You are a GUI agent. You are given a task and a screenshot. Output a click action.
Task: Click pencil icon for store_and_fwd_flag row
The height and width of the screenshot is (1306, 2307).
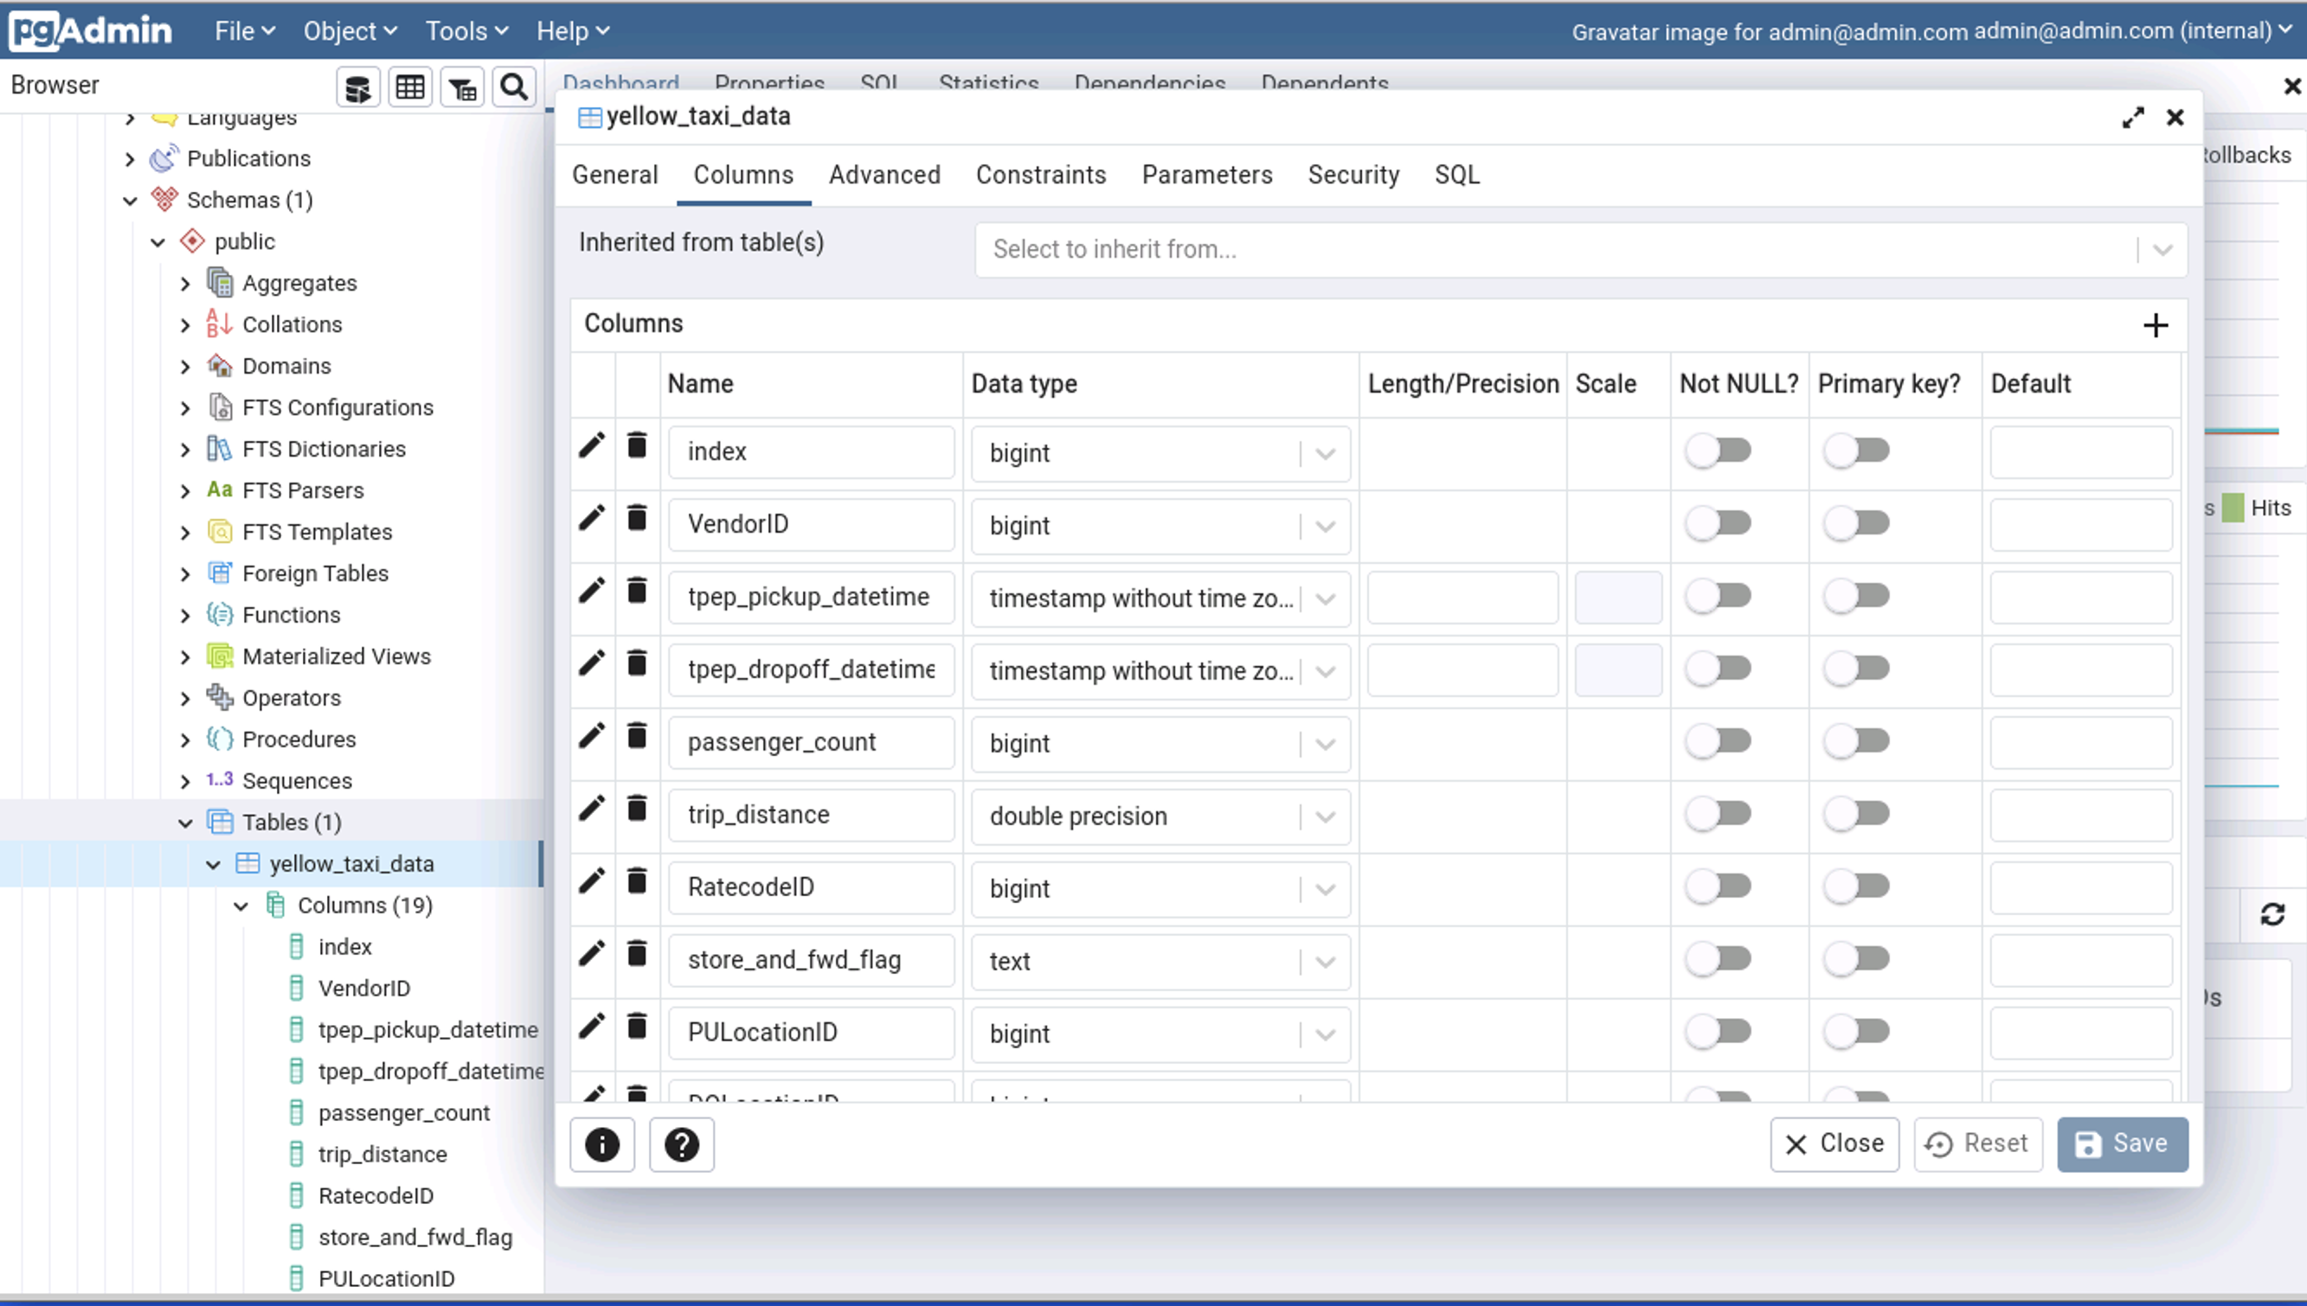click(592, 954)
